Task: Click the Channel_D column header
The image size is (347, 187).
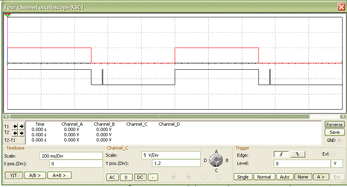Action: click(169, 124)
